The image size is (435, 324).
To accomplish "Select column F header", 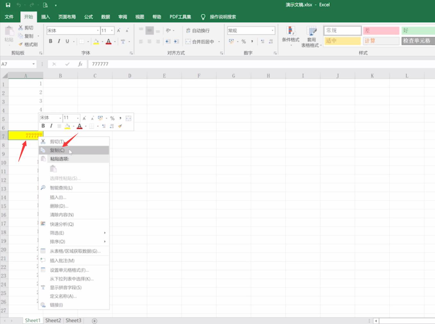I will coord(199,76).
